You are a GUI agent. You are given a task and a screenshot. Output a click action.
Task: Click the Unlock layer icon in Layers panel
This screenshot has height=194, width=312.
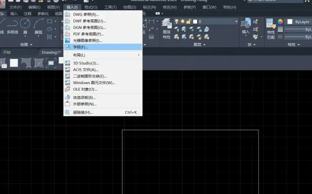199,37
